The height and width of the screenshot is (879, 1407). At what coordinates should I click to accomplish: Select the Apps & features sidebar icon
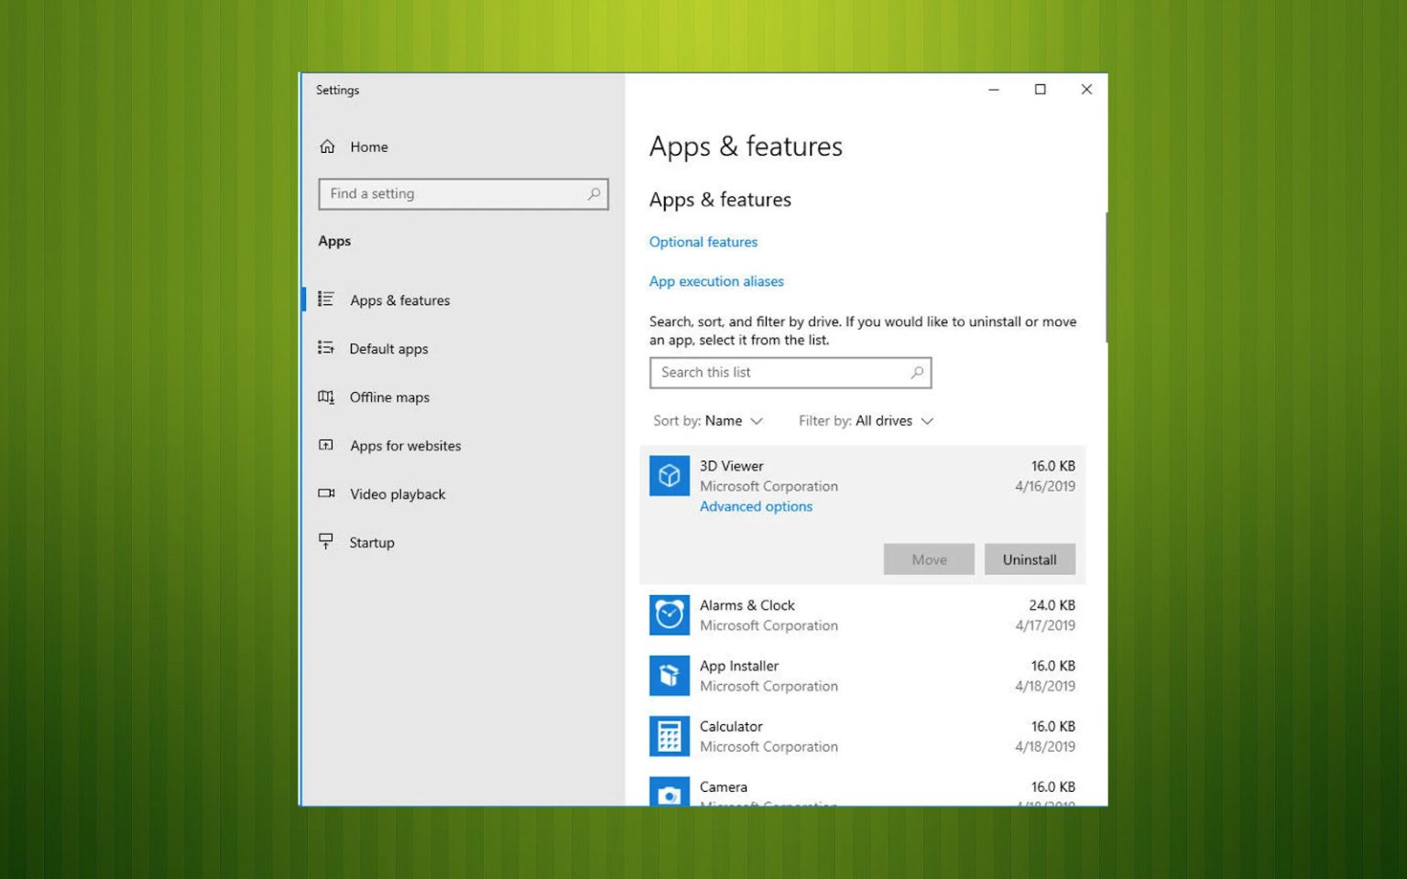[326, 299]
